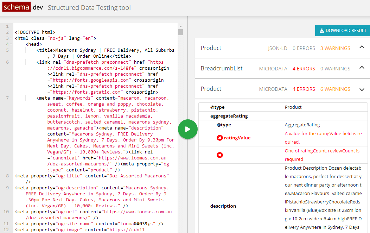Click the 'og:title' meta tag code line
The height and width of the screenshot is (233, 370).
click(92, 176)
